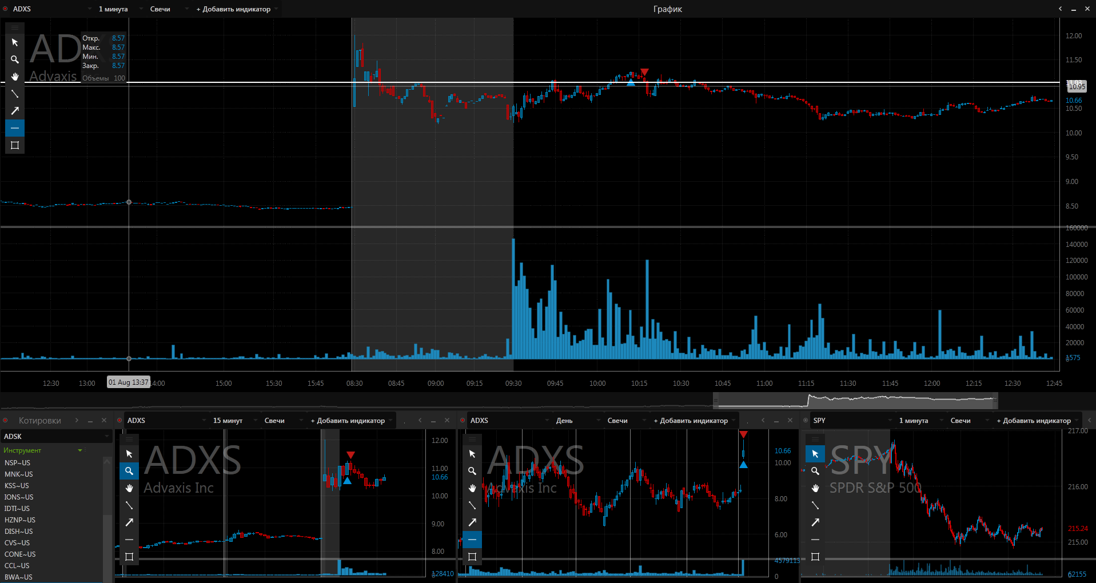Select hand pan tool in SPY chart

pyautogui.click(x=815, y=488)
